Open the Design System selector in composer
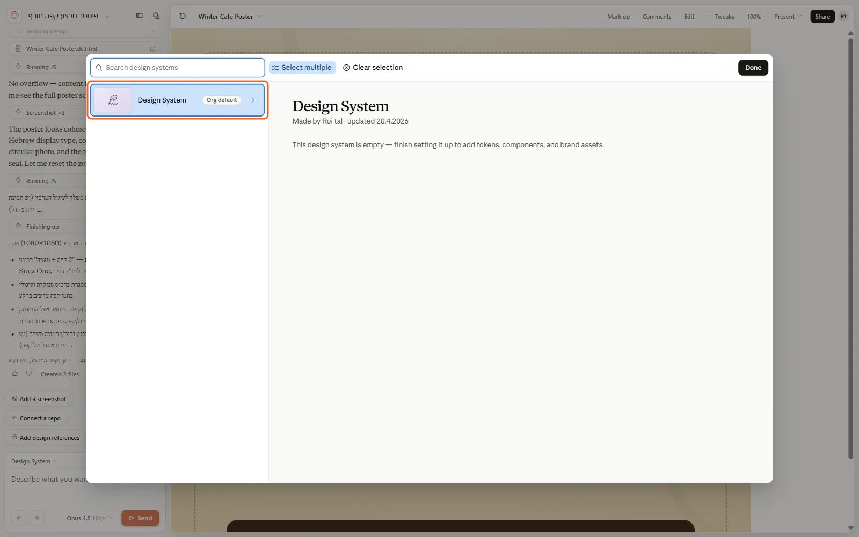 [33, 461]
